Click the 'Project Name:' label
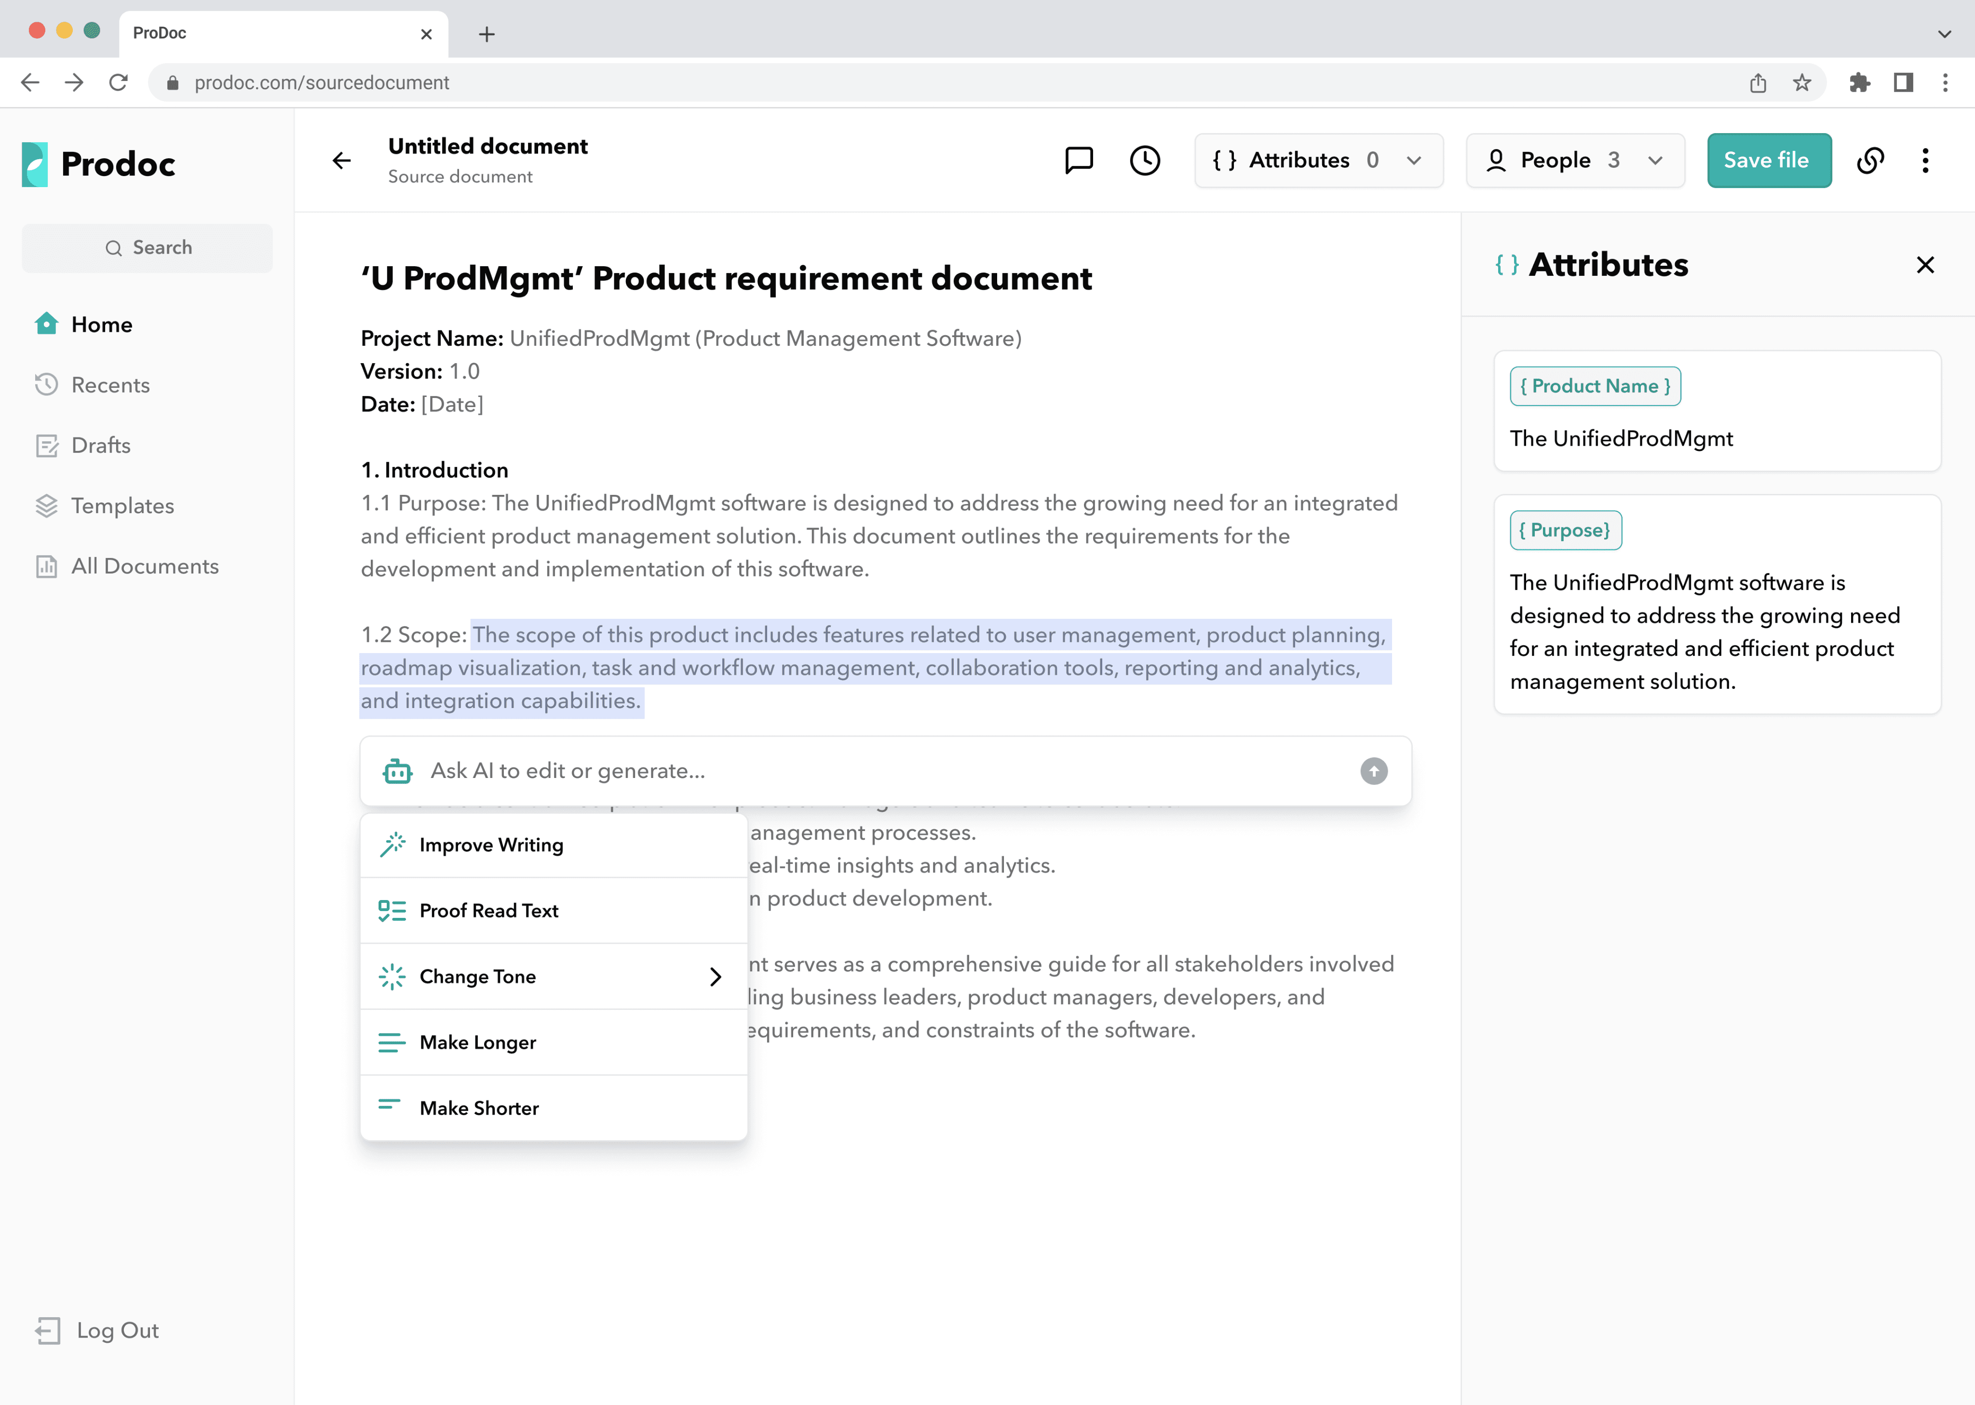Screen dimensions: 1975x1405 point(432,338)
